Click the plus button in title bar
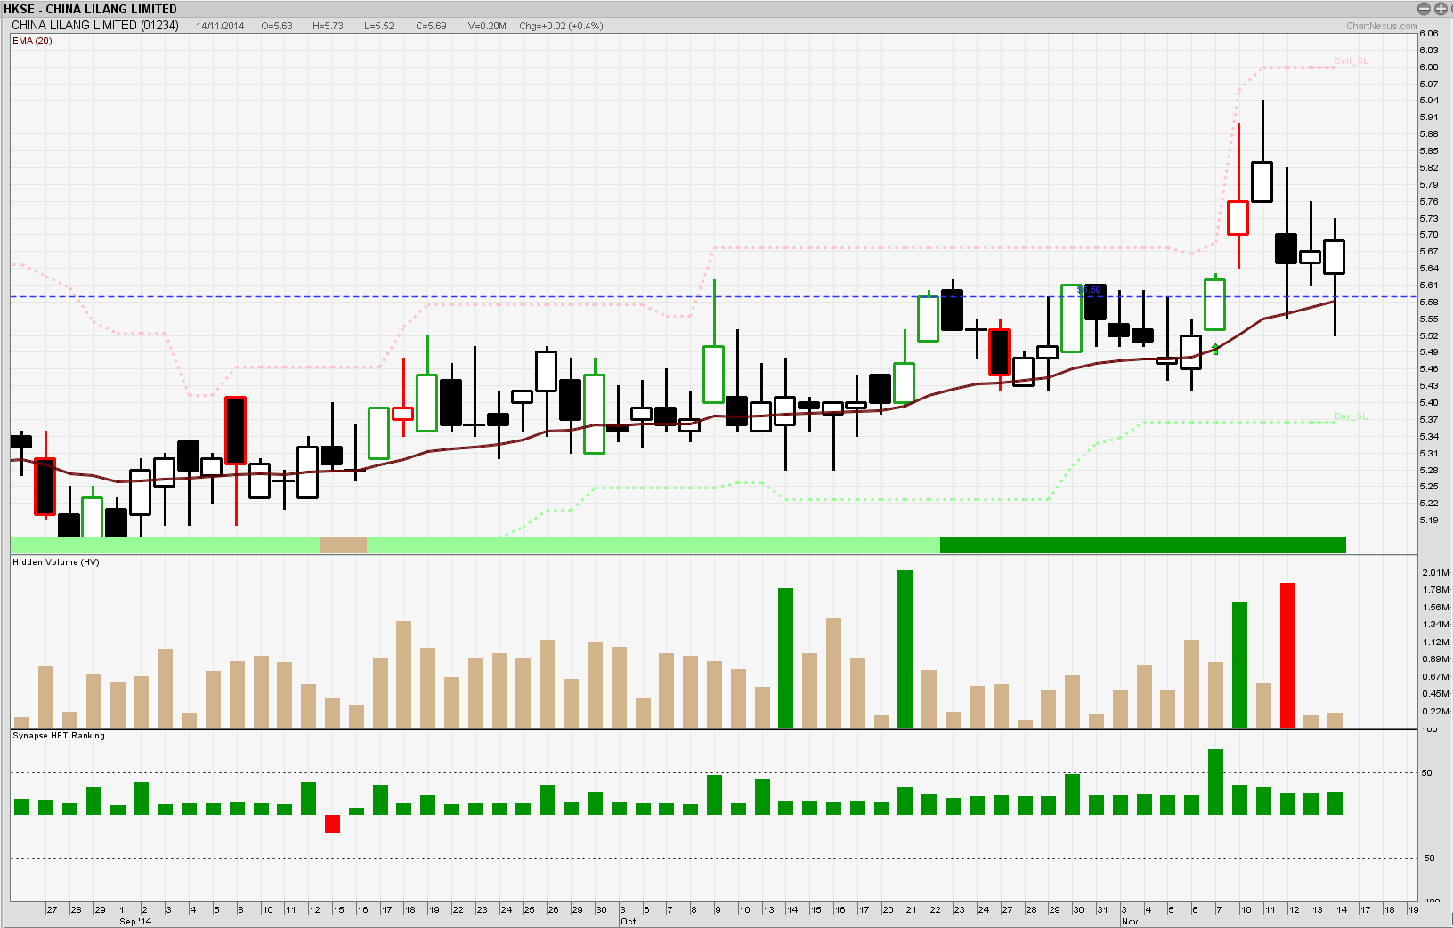Viewport: 1453px width, 928px height. coord(1440,9)
